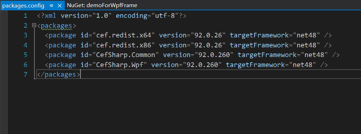361x134 pixels.
Task: Pin the packages.config tab
Action: [x=51, y=5]
